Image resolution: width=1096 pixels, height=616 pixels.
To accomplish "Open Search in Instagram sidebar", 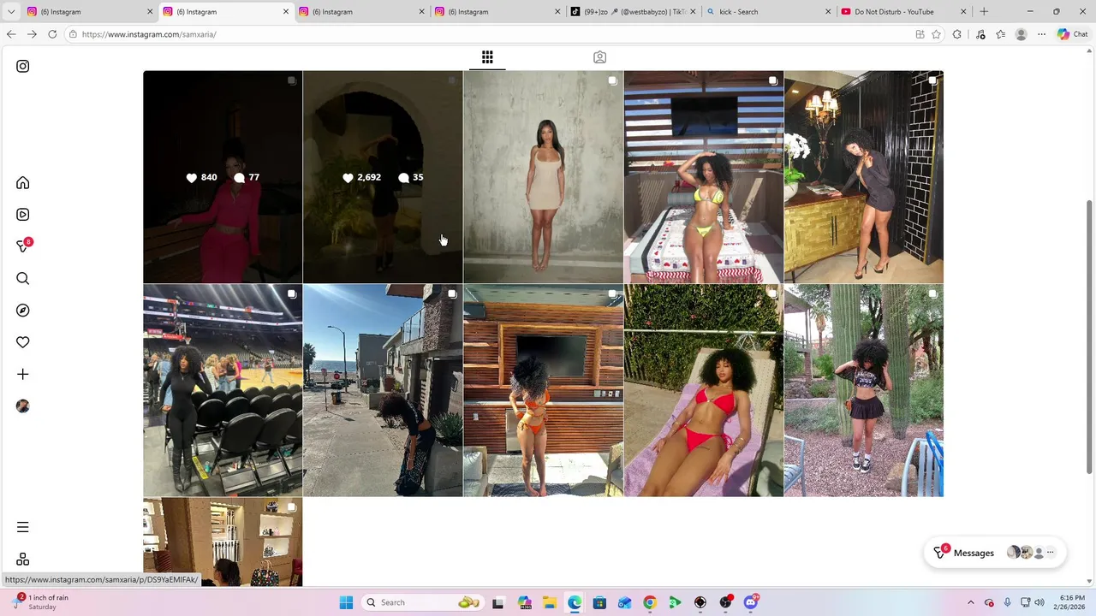I will [x=23, y=278].
